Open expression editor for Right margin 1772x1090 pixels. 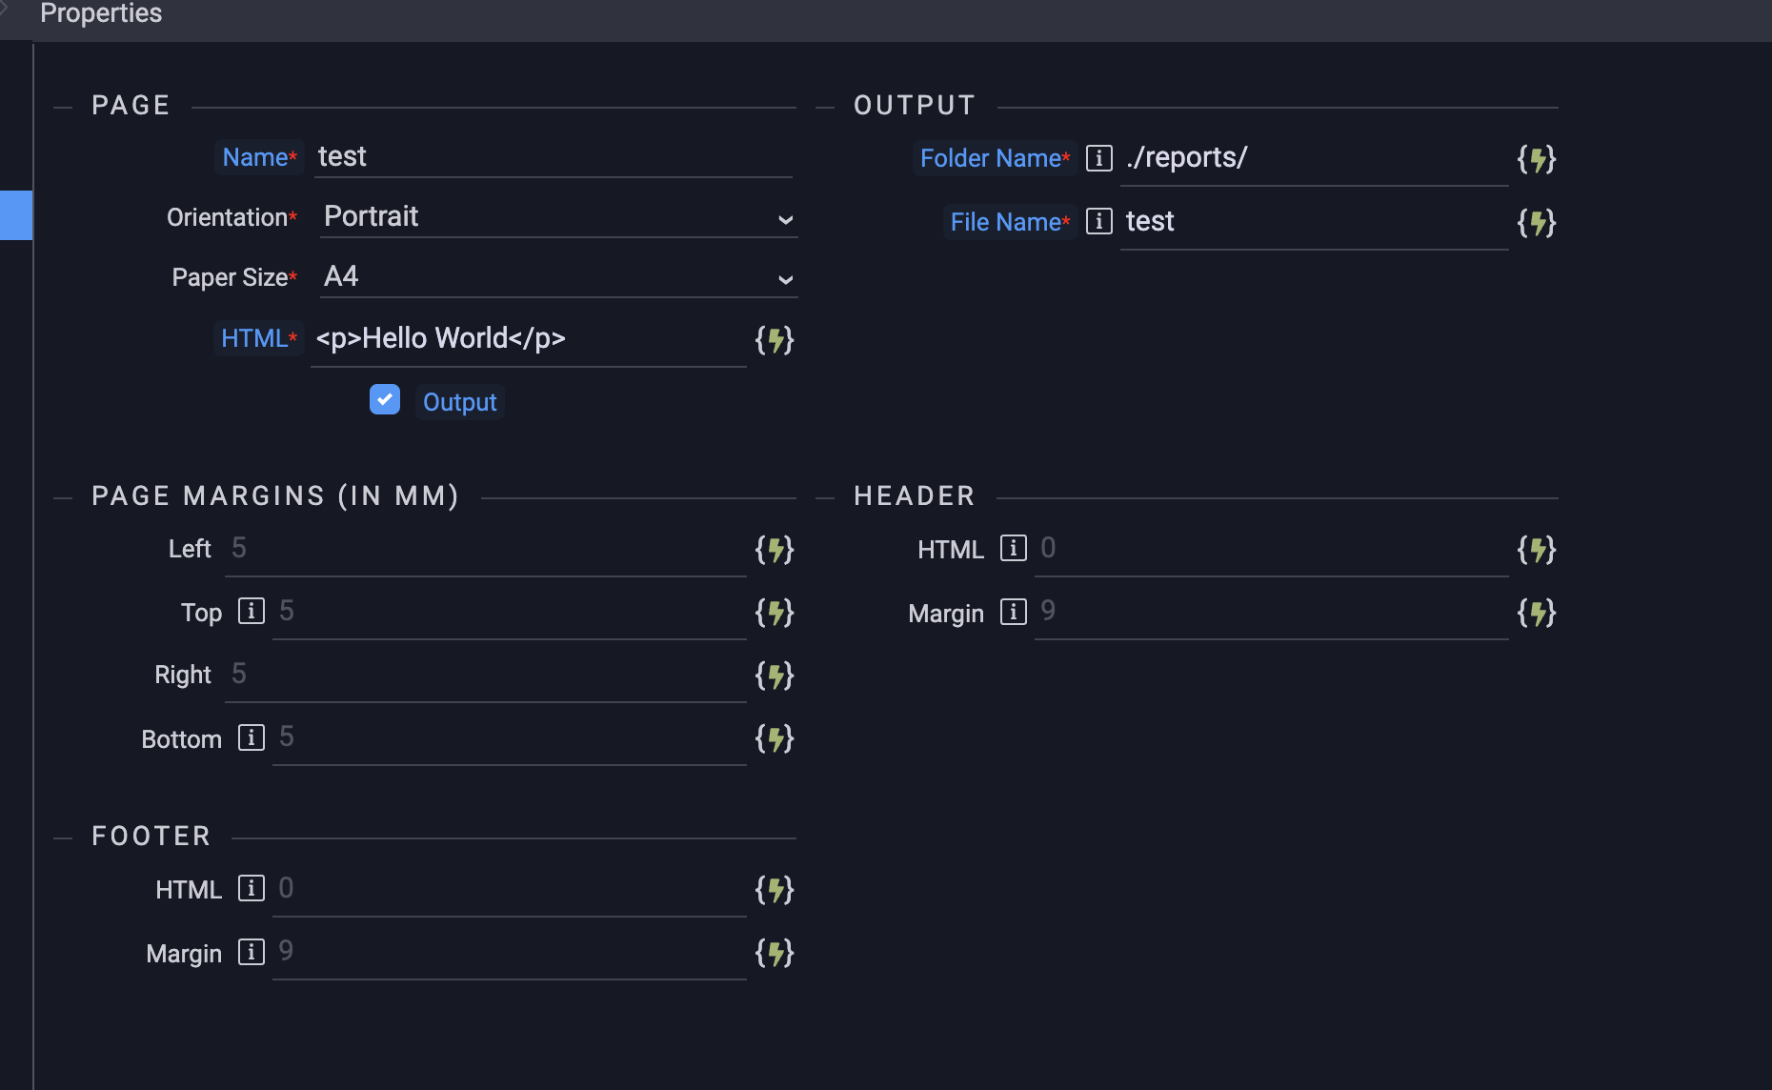(774, 676)
